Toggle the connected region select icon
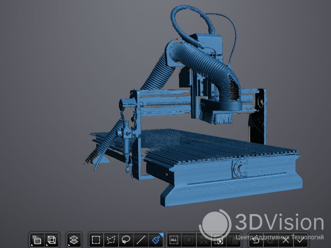331x248 pixels. (204, 240)
